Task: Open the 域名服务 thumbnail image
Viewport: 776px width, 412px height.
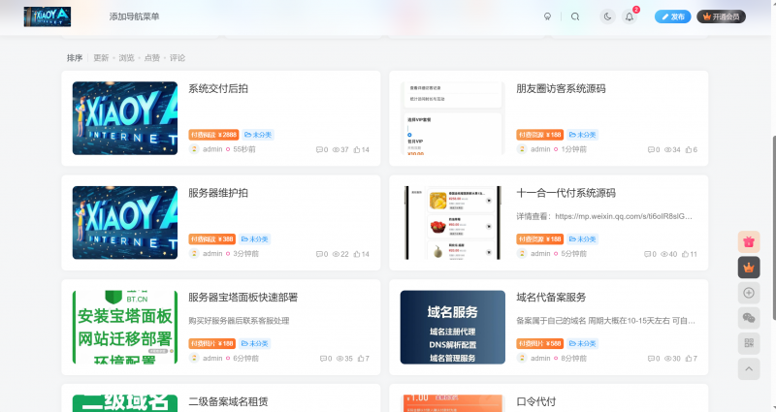Action: pyautogui.click(x=452, y=327)
